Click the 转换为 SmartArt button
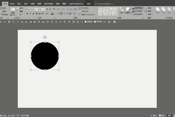This screenshot has width=175, height=117. click(87, 15)
